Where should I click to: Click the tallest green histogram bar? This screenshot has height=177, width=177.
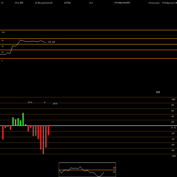coord(23,119)
